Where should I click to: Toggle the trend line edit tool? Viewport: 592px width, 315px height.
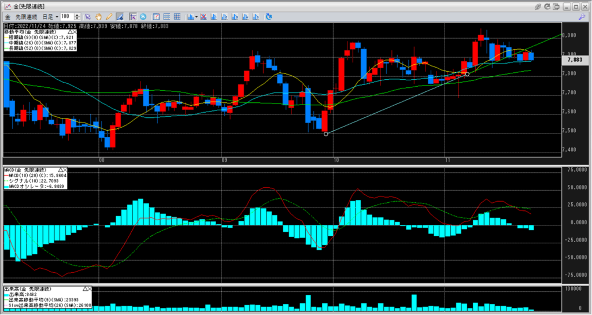pyautogui.click(x=120, y=17)
